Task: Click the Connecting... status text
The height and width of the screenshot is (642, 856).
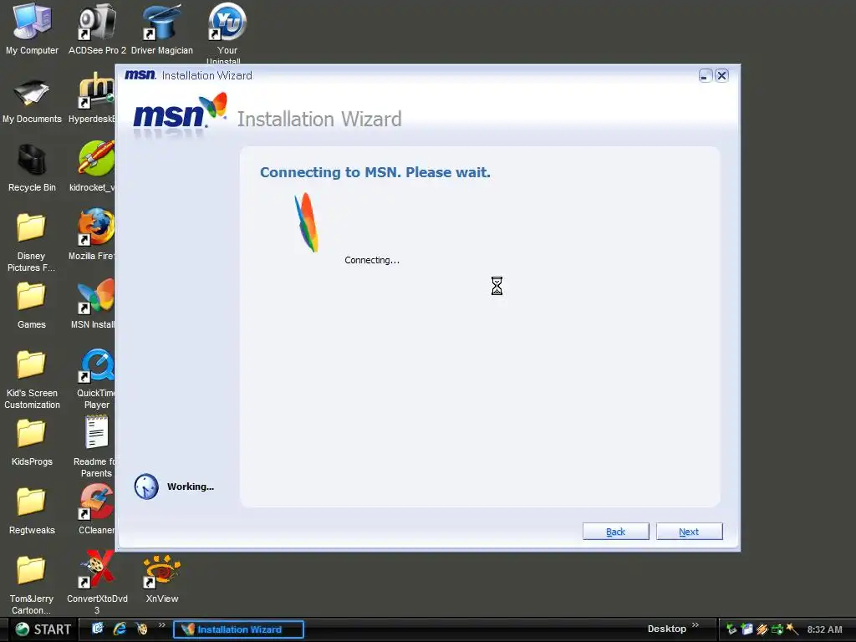Action: point(372,261)
